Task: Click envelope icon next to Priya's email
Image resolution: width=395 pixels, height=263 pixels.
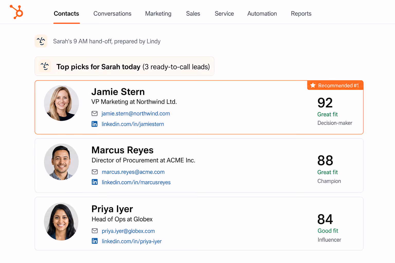Action: click(x=95, y=231)
